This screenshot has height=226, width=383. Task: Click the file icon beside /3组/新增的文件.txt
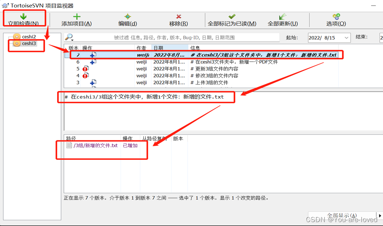pos(69,145)
